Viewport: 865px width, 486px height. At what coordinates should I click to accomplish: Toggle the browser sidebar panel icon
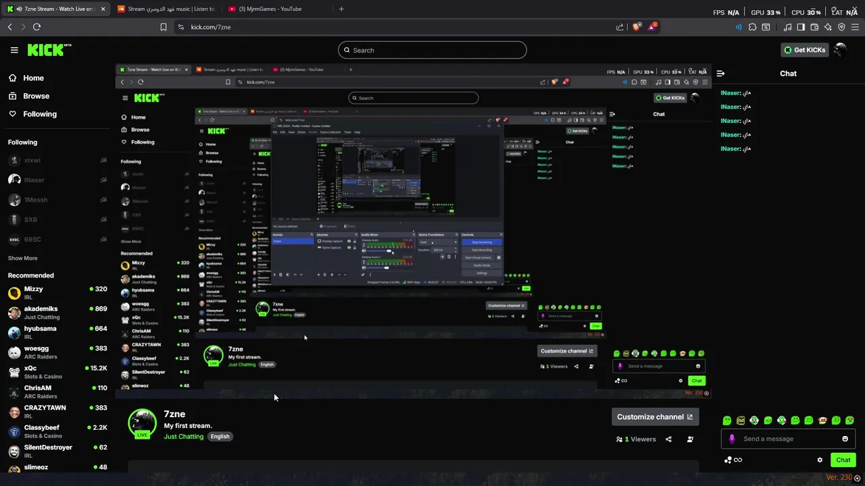click(x=801, y=27)
